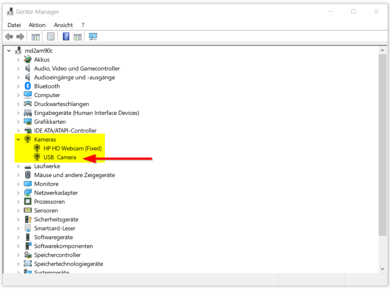
Task: Click the Prozessoren chip icon
Action: (27, 202)
